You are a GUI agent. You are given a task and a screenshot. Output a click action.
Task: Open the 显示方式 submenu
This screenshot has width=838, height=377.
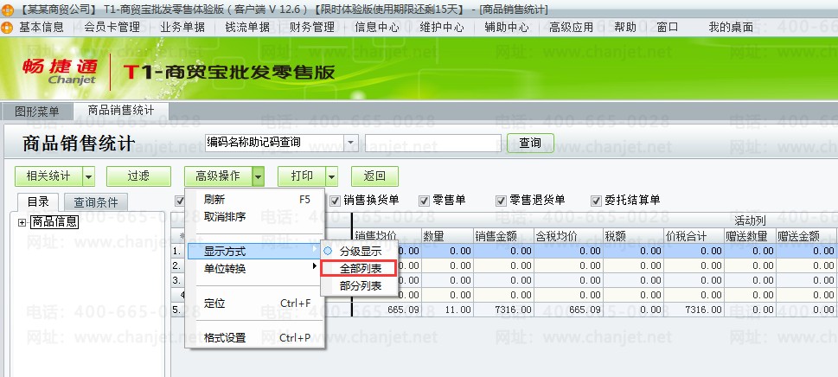(x=254, y=251)
